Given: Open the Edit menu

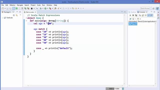Looking at the screenshot, I should 7,5.
